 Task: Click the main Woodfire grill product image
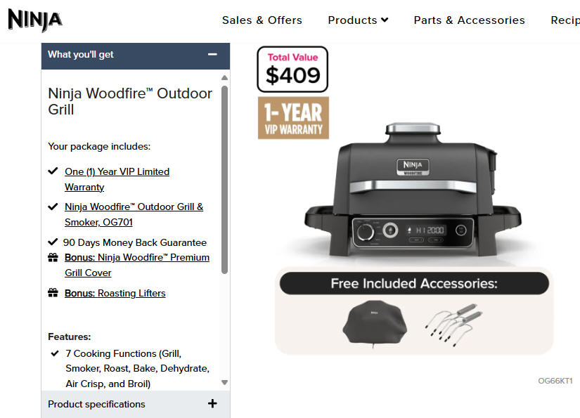click(x=413, y=190)
